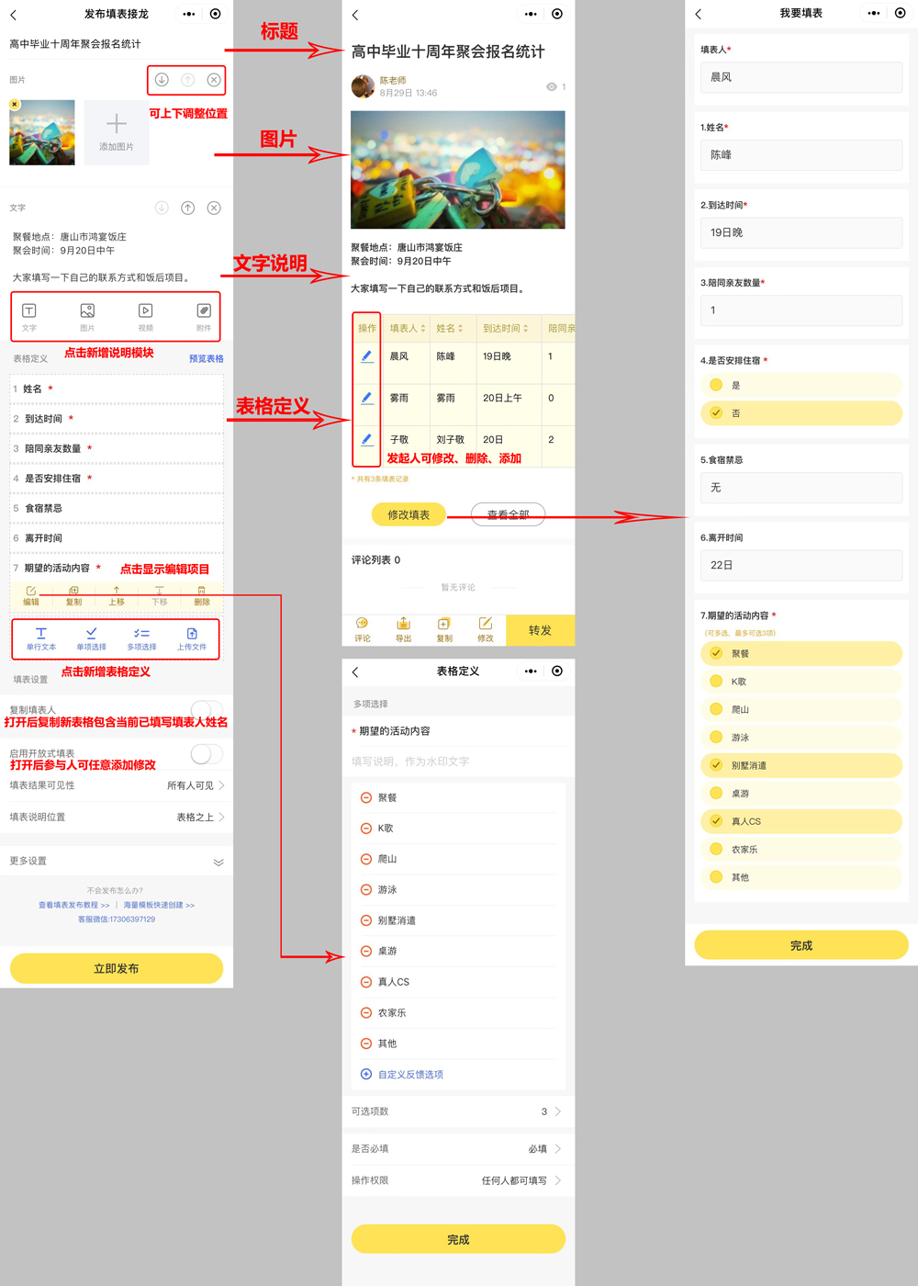This screenshot has width=918, height=1286.
Task: Click the 修改填表 button
Action: [409, 514]
